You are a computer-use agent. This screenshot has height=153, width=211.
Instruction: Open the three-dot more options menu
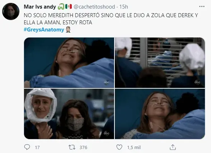[x=202, y=6]
